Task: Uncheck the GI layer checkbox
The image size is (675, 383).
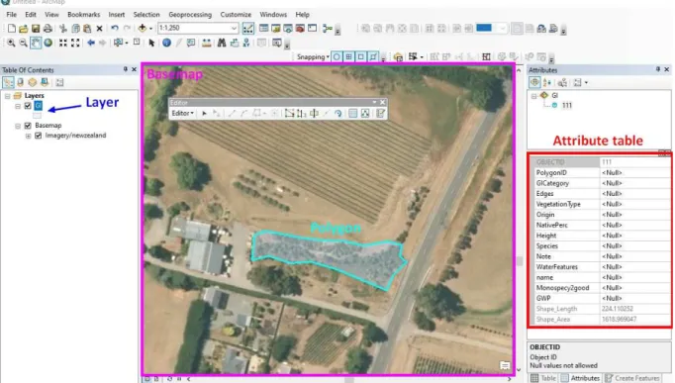Action: (x=28, y=106)
